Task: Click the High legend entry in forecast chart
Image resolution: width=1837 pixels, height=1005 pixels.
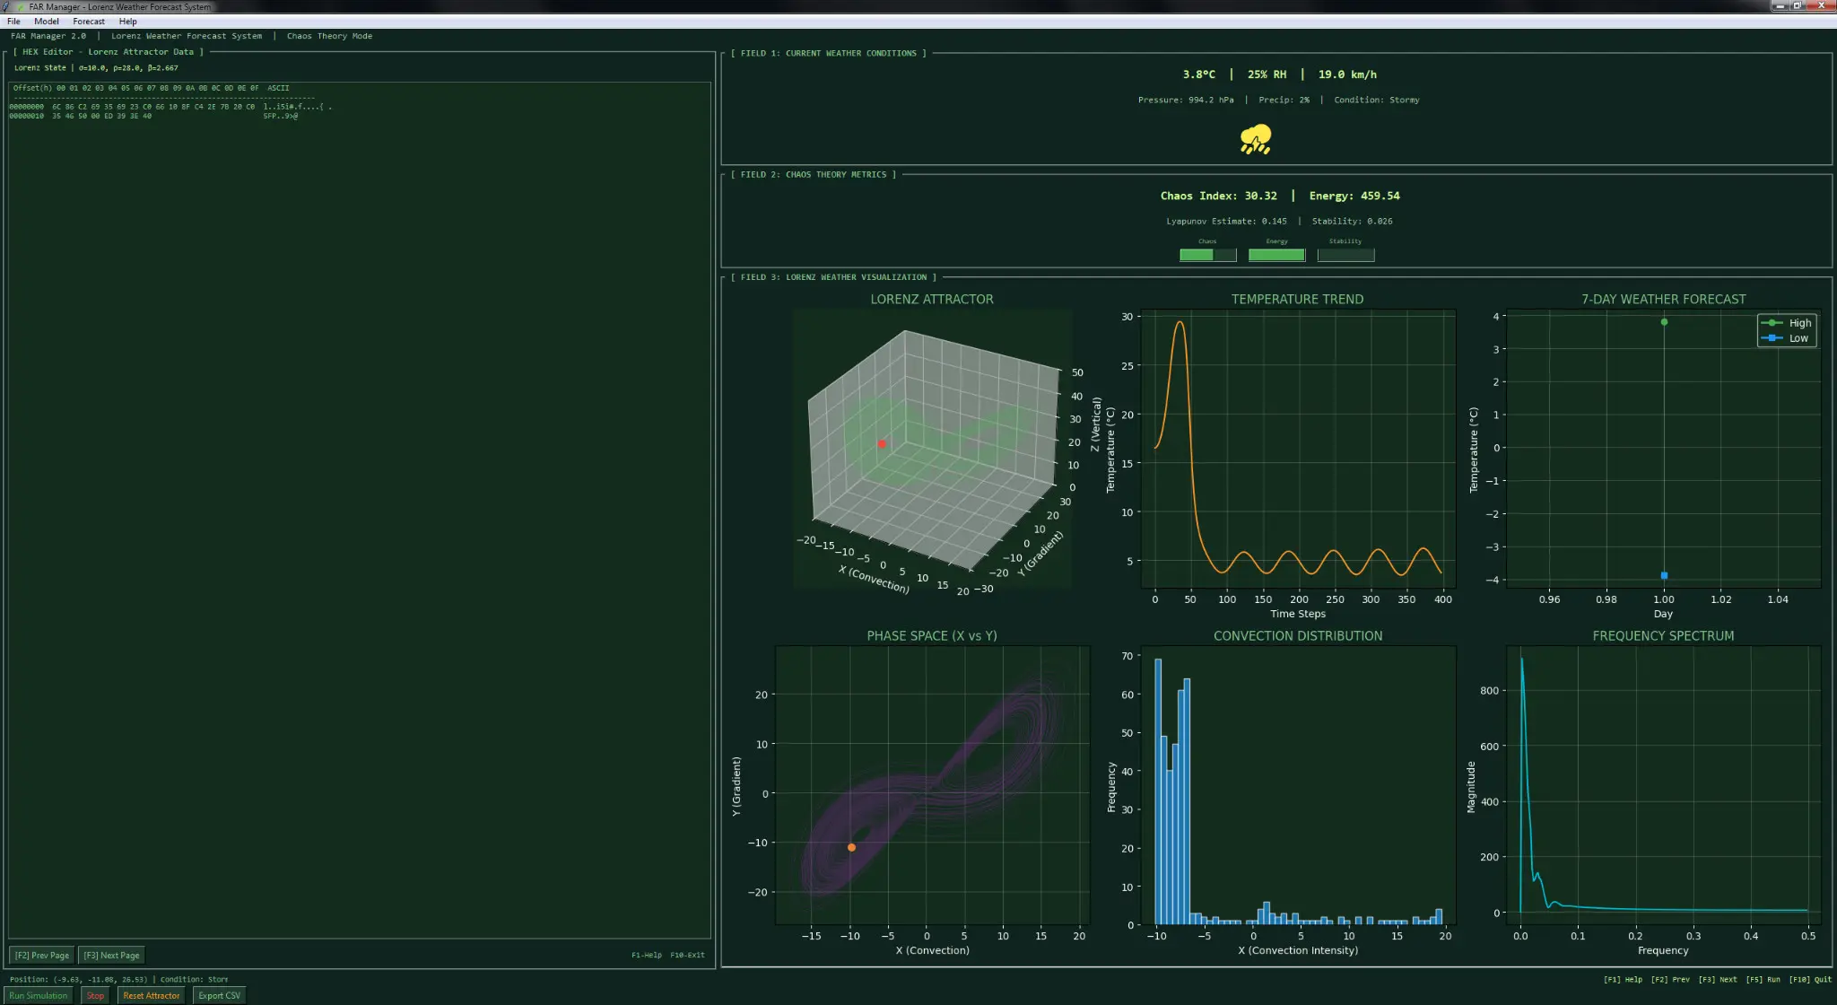Action: (1787, 323)
